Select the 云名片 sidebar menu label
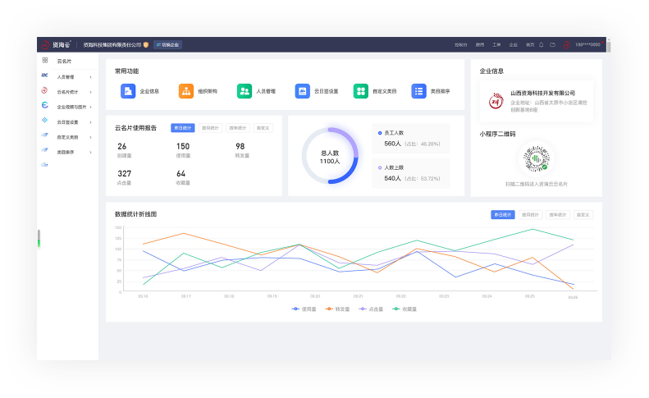Viewport: 649px width, 398px height. [64, 62]
